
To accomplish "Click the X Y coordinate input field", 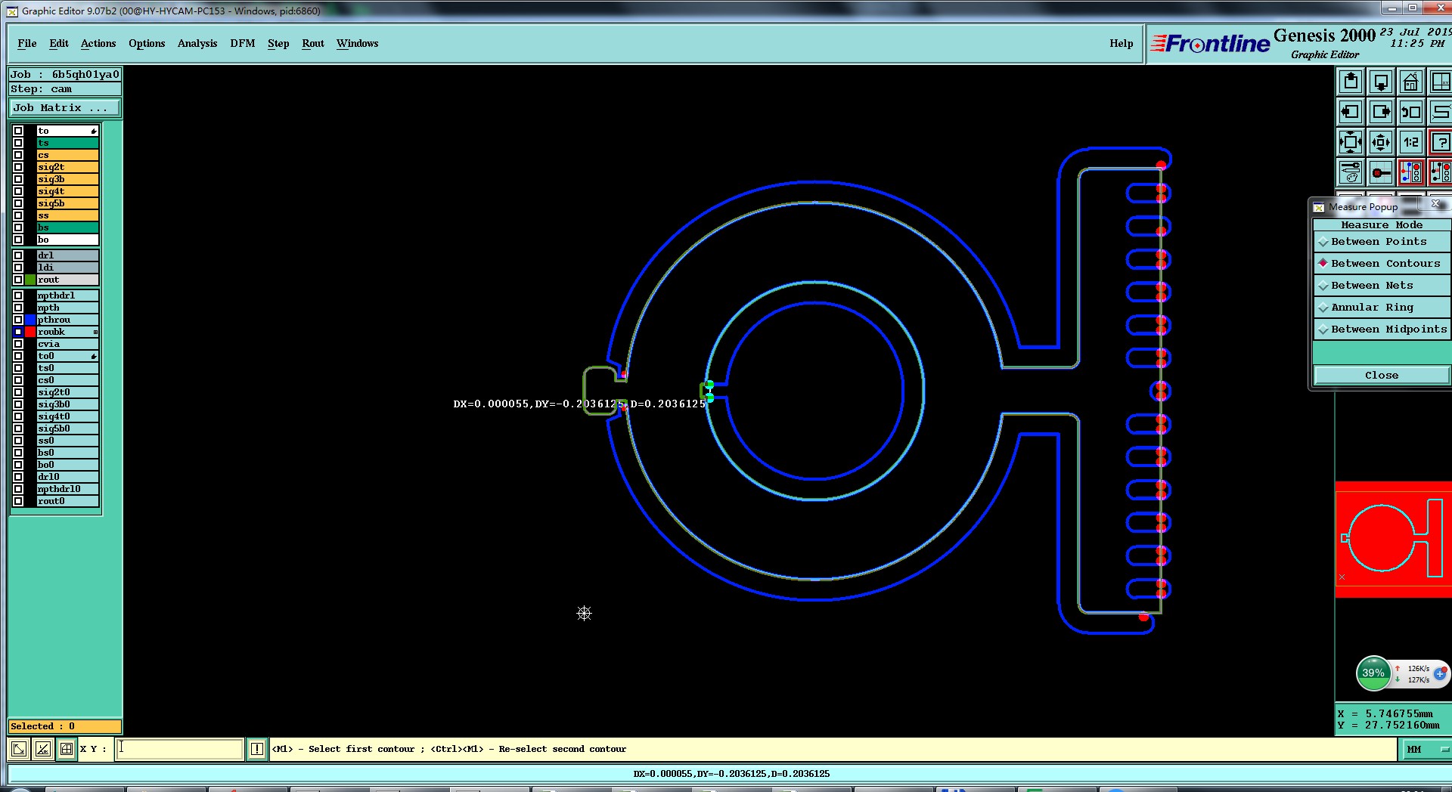I will [179, 749].
